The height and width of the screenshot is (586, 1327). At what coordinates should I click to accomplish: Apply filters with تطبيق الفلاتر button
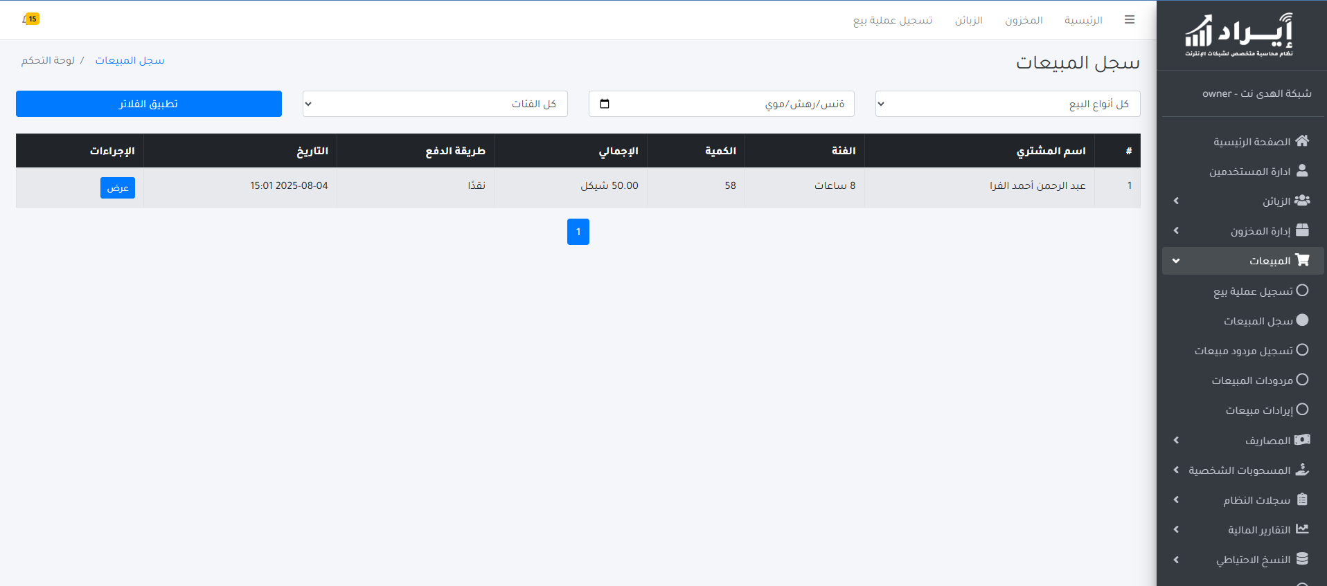tap(149, 104)
